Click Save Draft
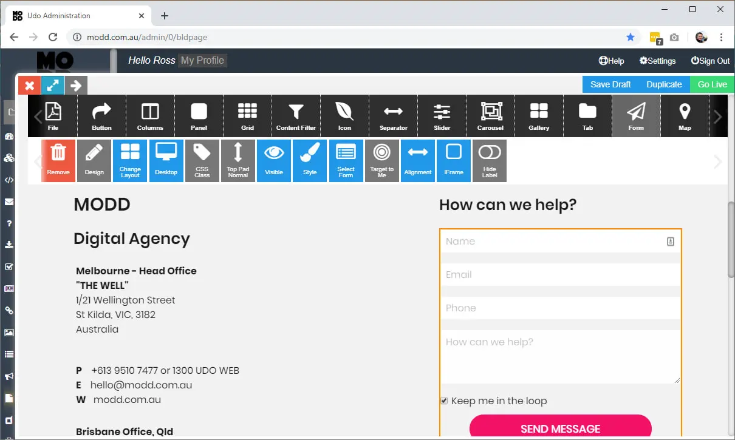735x440 pixels. click(x=610, y=84)
